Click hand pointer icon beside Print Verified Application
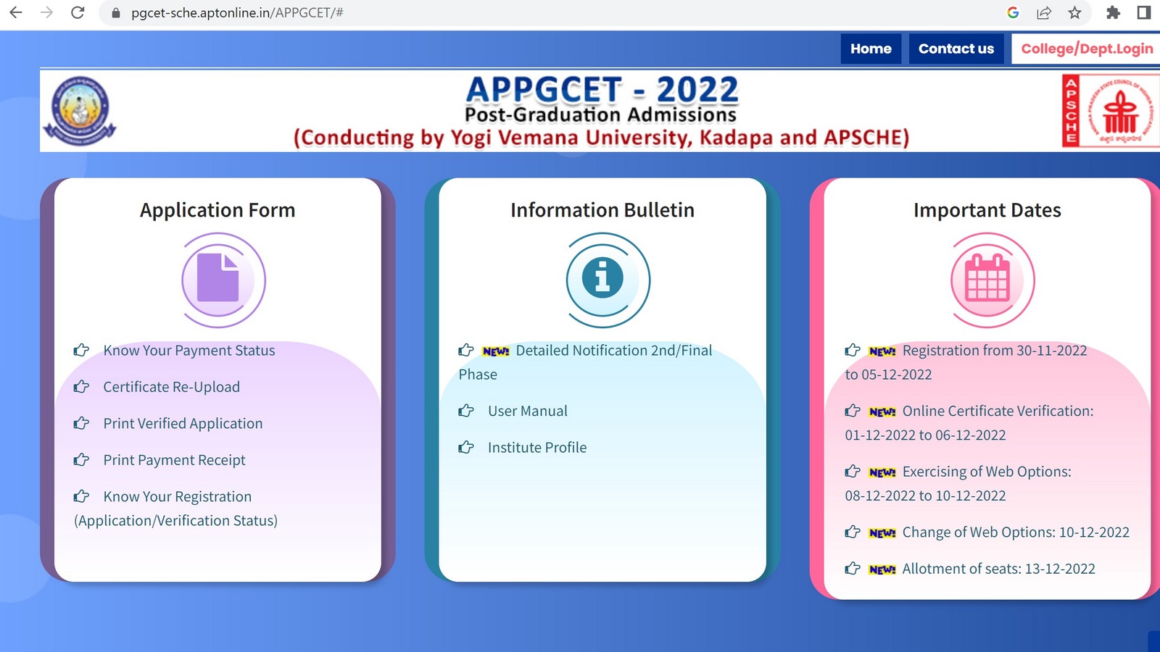This screenshot has height=652, width=1160. [x=81, y=423]
